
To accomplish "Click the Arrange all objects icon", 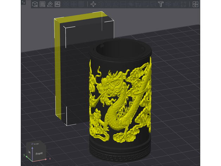I will [x=57, y=4].
